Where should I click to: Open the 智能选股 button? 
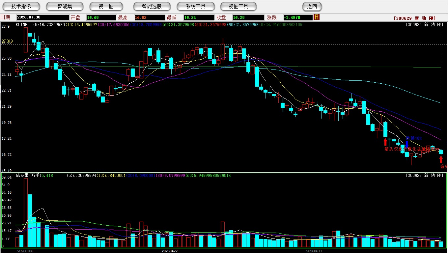(152, 6)
